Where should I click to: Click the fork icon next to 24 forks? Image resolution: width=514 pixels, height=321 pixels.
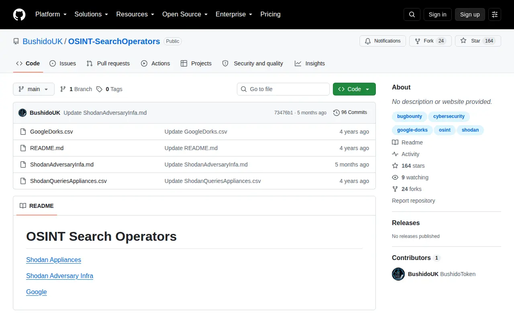coord(395,189)
